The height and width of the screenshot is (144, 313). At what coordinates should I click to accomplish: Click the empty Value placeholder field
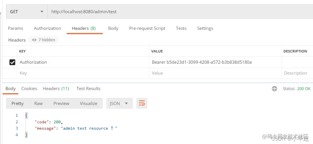(215, 73)
